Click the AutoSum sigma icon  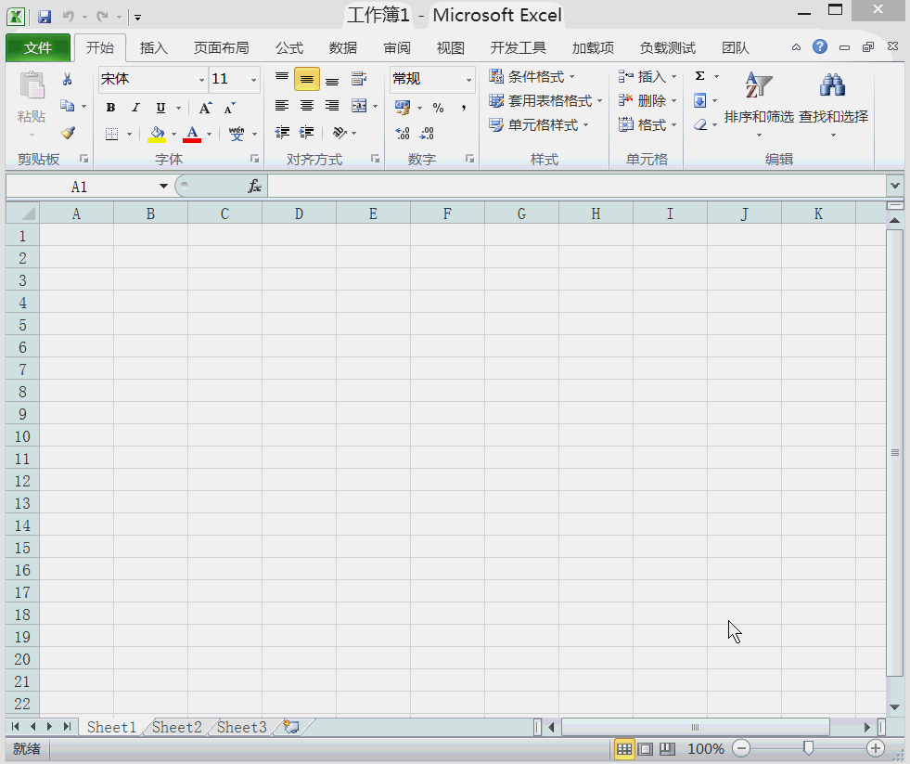point(700,76)
